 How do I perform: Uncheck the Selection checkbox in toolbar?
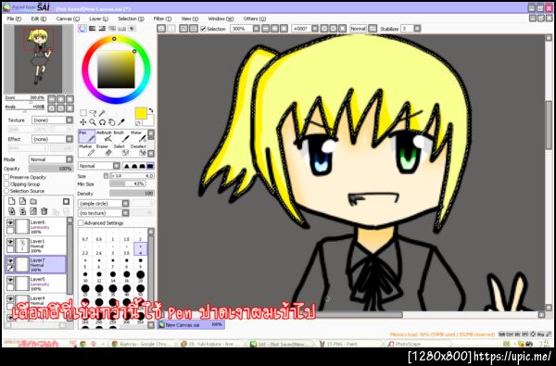pyautogui.click(x=203, y=29)
